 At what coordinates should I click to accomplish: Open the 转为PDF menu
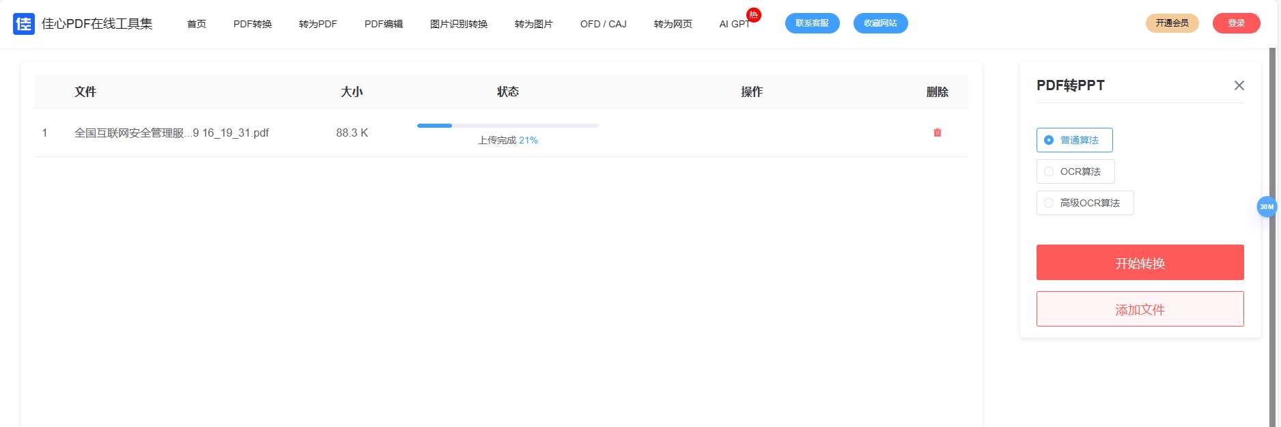tap(318, 24)
